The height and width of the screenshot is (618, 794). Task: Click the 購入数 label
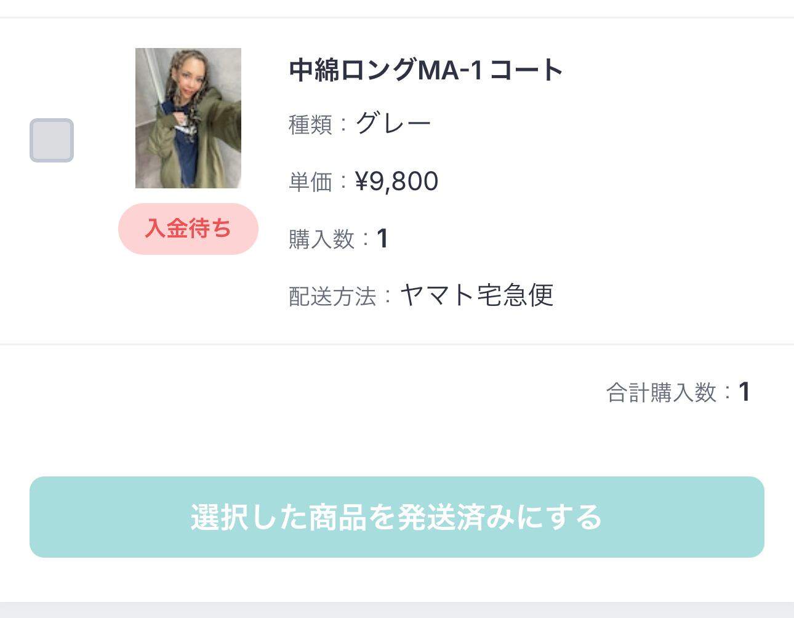(x=321, y=239)
